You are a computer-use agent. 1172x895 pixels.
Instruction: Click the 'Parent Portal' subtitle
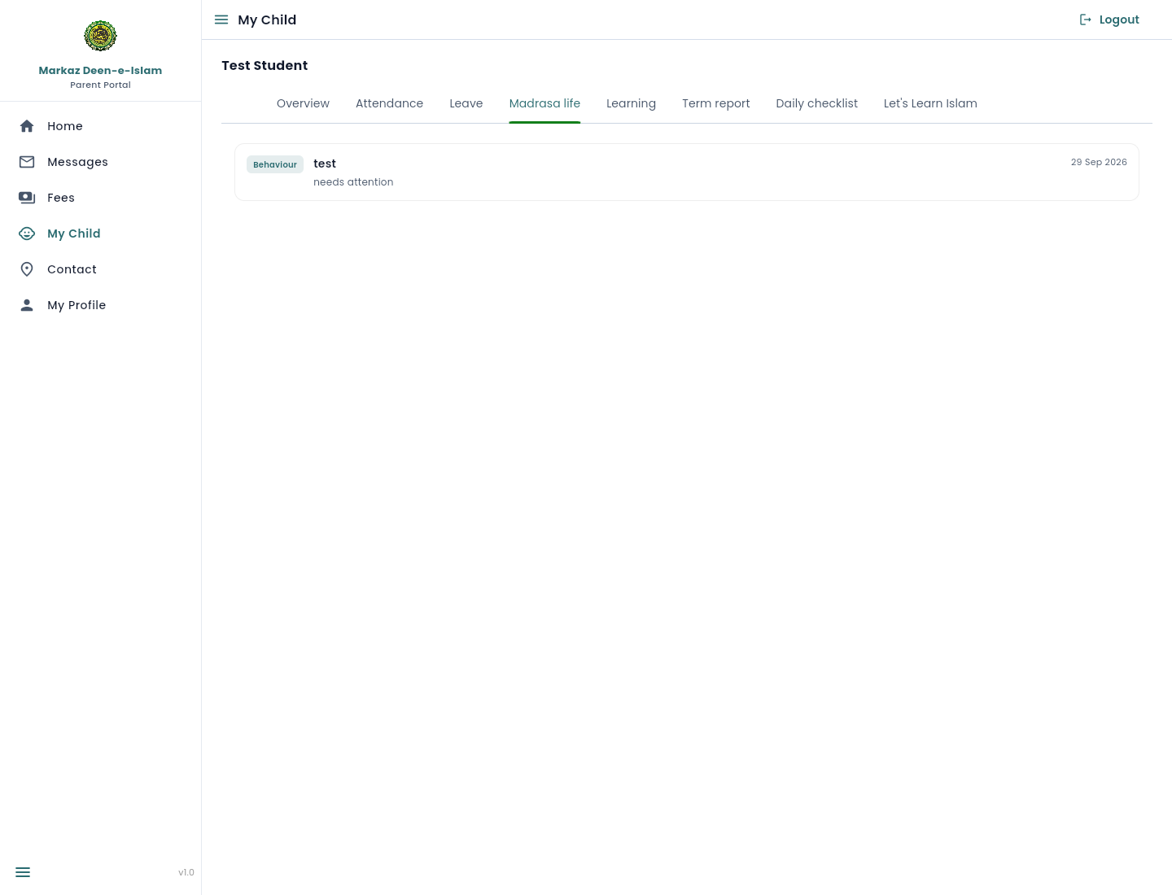(x=100, y=85)
